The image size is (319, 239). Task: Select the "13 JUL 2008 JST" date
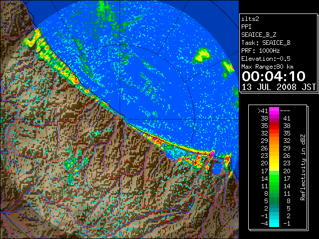click(x=279, y=87)
